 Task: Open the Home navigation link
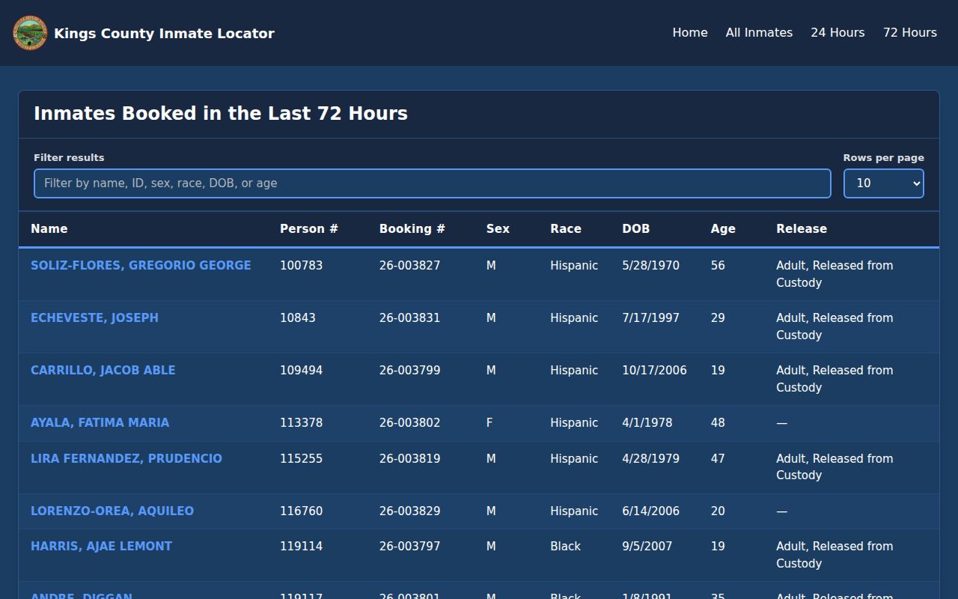pyautogui.click(x=690, y=33)
